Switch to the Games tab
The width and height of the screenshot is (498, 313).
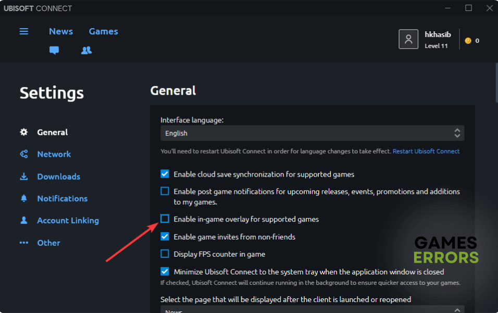click(104, 31)
